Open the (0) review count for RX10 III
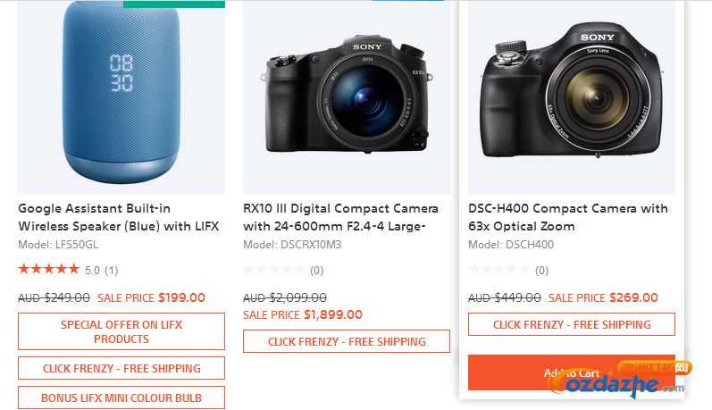Viewport: 712px width, 410px height. coord(316,271)
